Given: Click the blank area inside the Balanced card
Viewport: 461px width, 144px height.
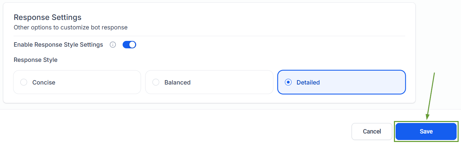Looking at the screenshot, I should [x=234, y=82].
